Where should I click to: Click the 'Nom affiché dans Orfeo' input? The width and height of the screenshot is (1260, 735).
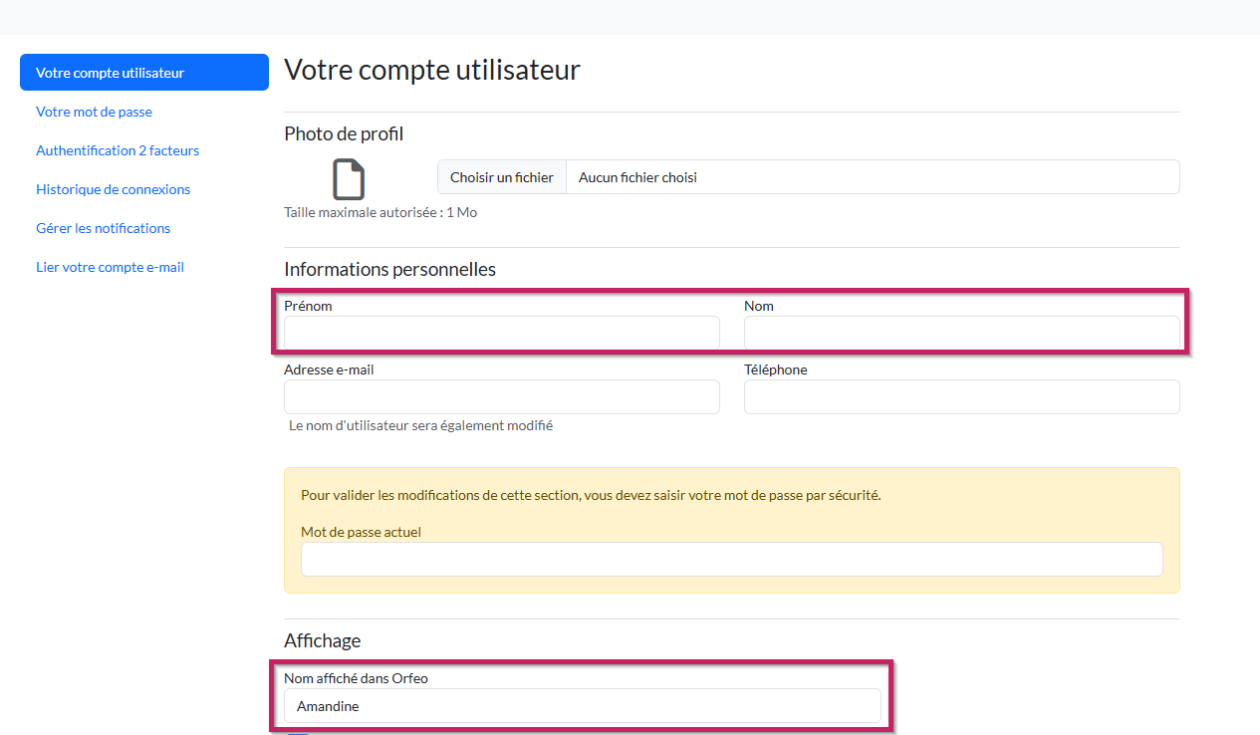click(x=582, y=706)
